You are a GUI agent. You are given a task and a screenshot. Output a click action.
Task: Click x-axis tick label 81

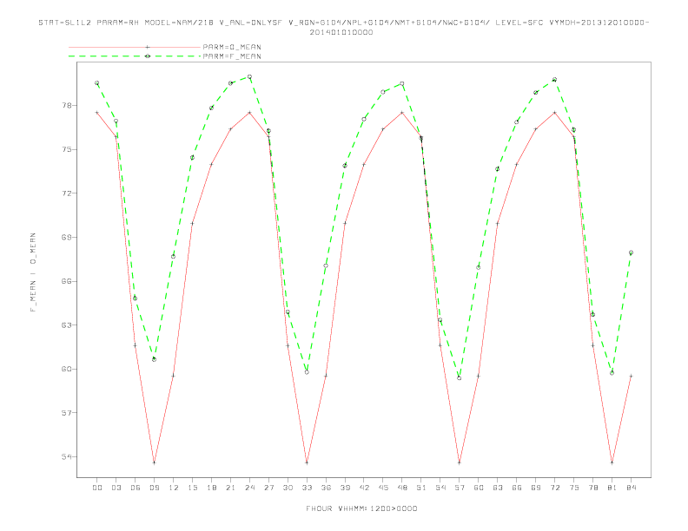tap(612, 488)
